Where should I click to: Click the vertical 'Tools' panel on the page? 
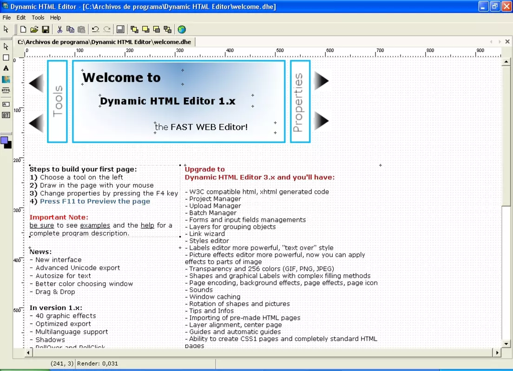coord(57,101)
